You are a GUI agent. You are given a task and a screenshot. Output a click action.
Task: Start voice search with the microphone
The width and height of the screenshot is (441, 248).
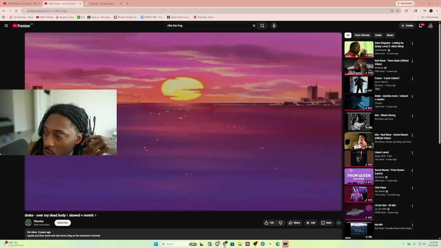tap(274, 25)
